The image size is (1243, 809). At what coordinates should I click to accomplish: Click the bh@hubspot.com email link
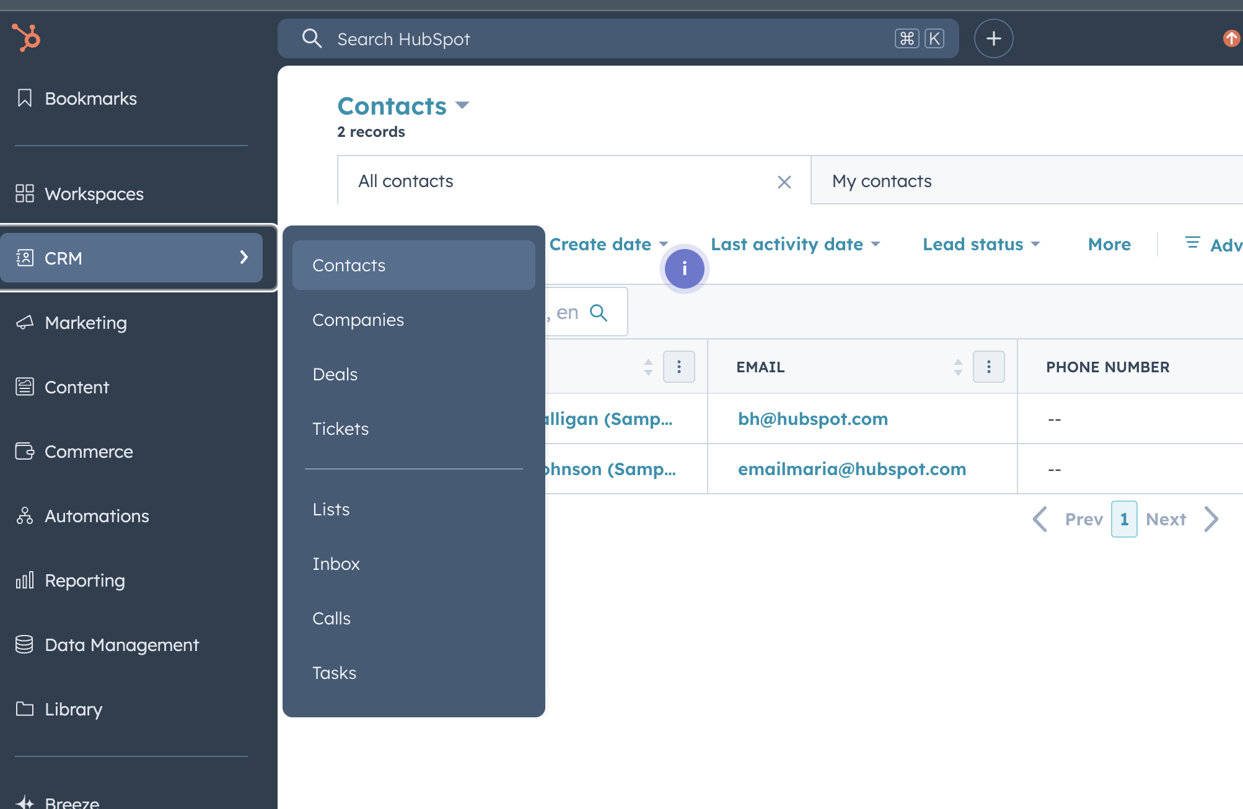812,419
